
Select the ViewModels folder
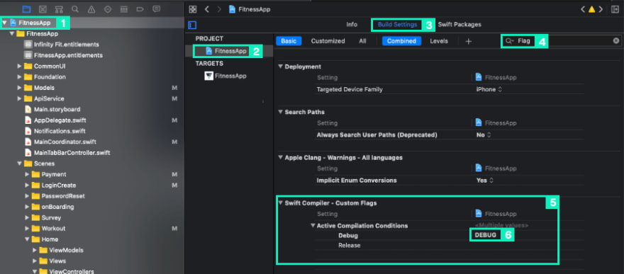(66, 250)
